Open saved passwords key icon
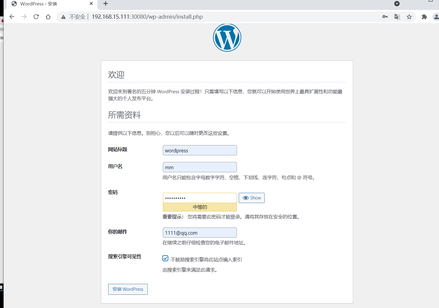Image resolution: width=439 pixels, height=308 pixels. 385,17
